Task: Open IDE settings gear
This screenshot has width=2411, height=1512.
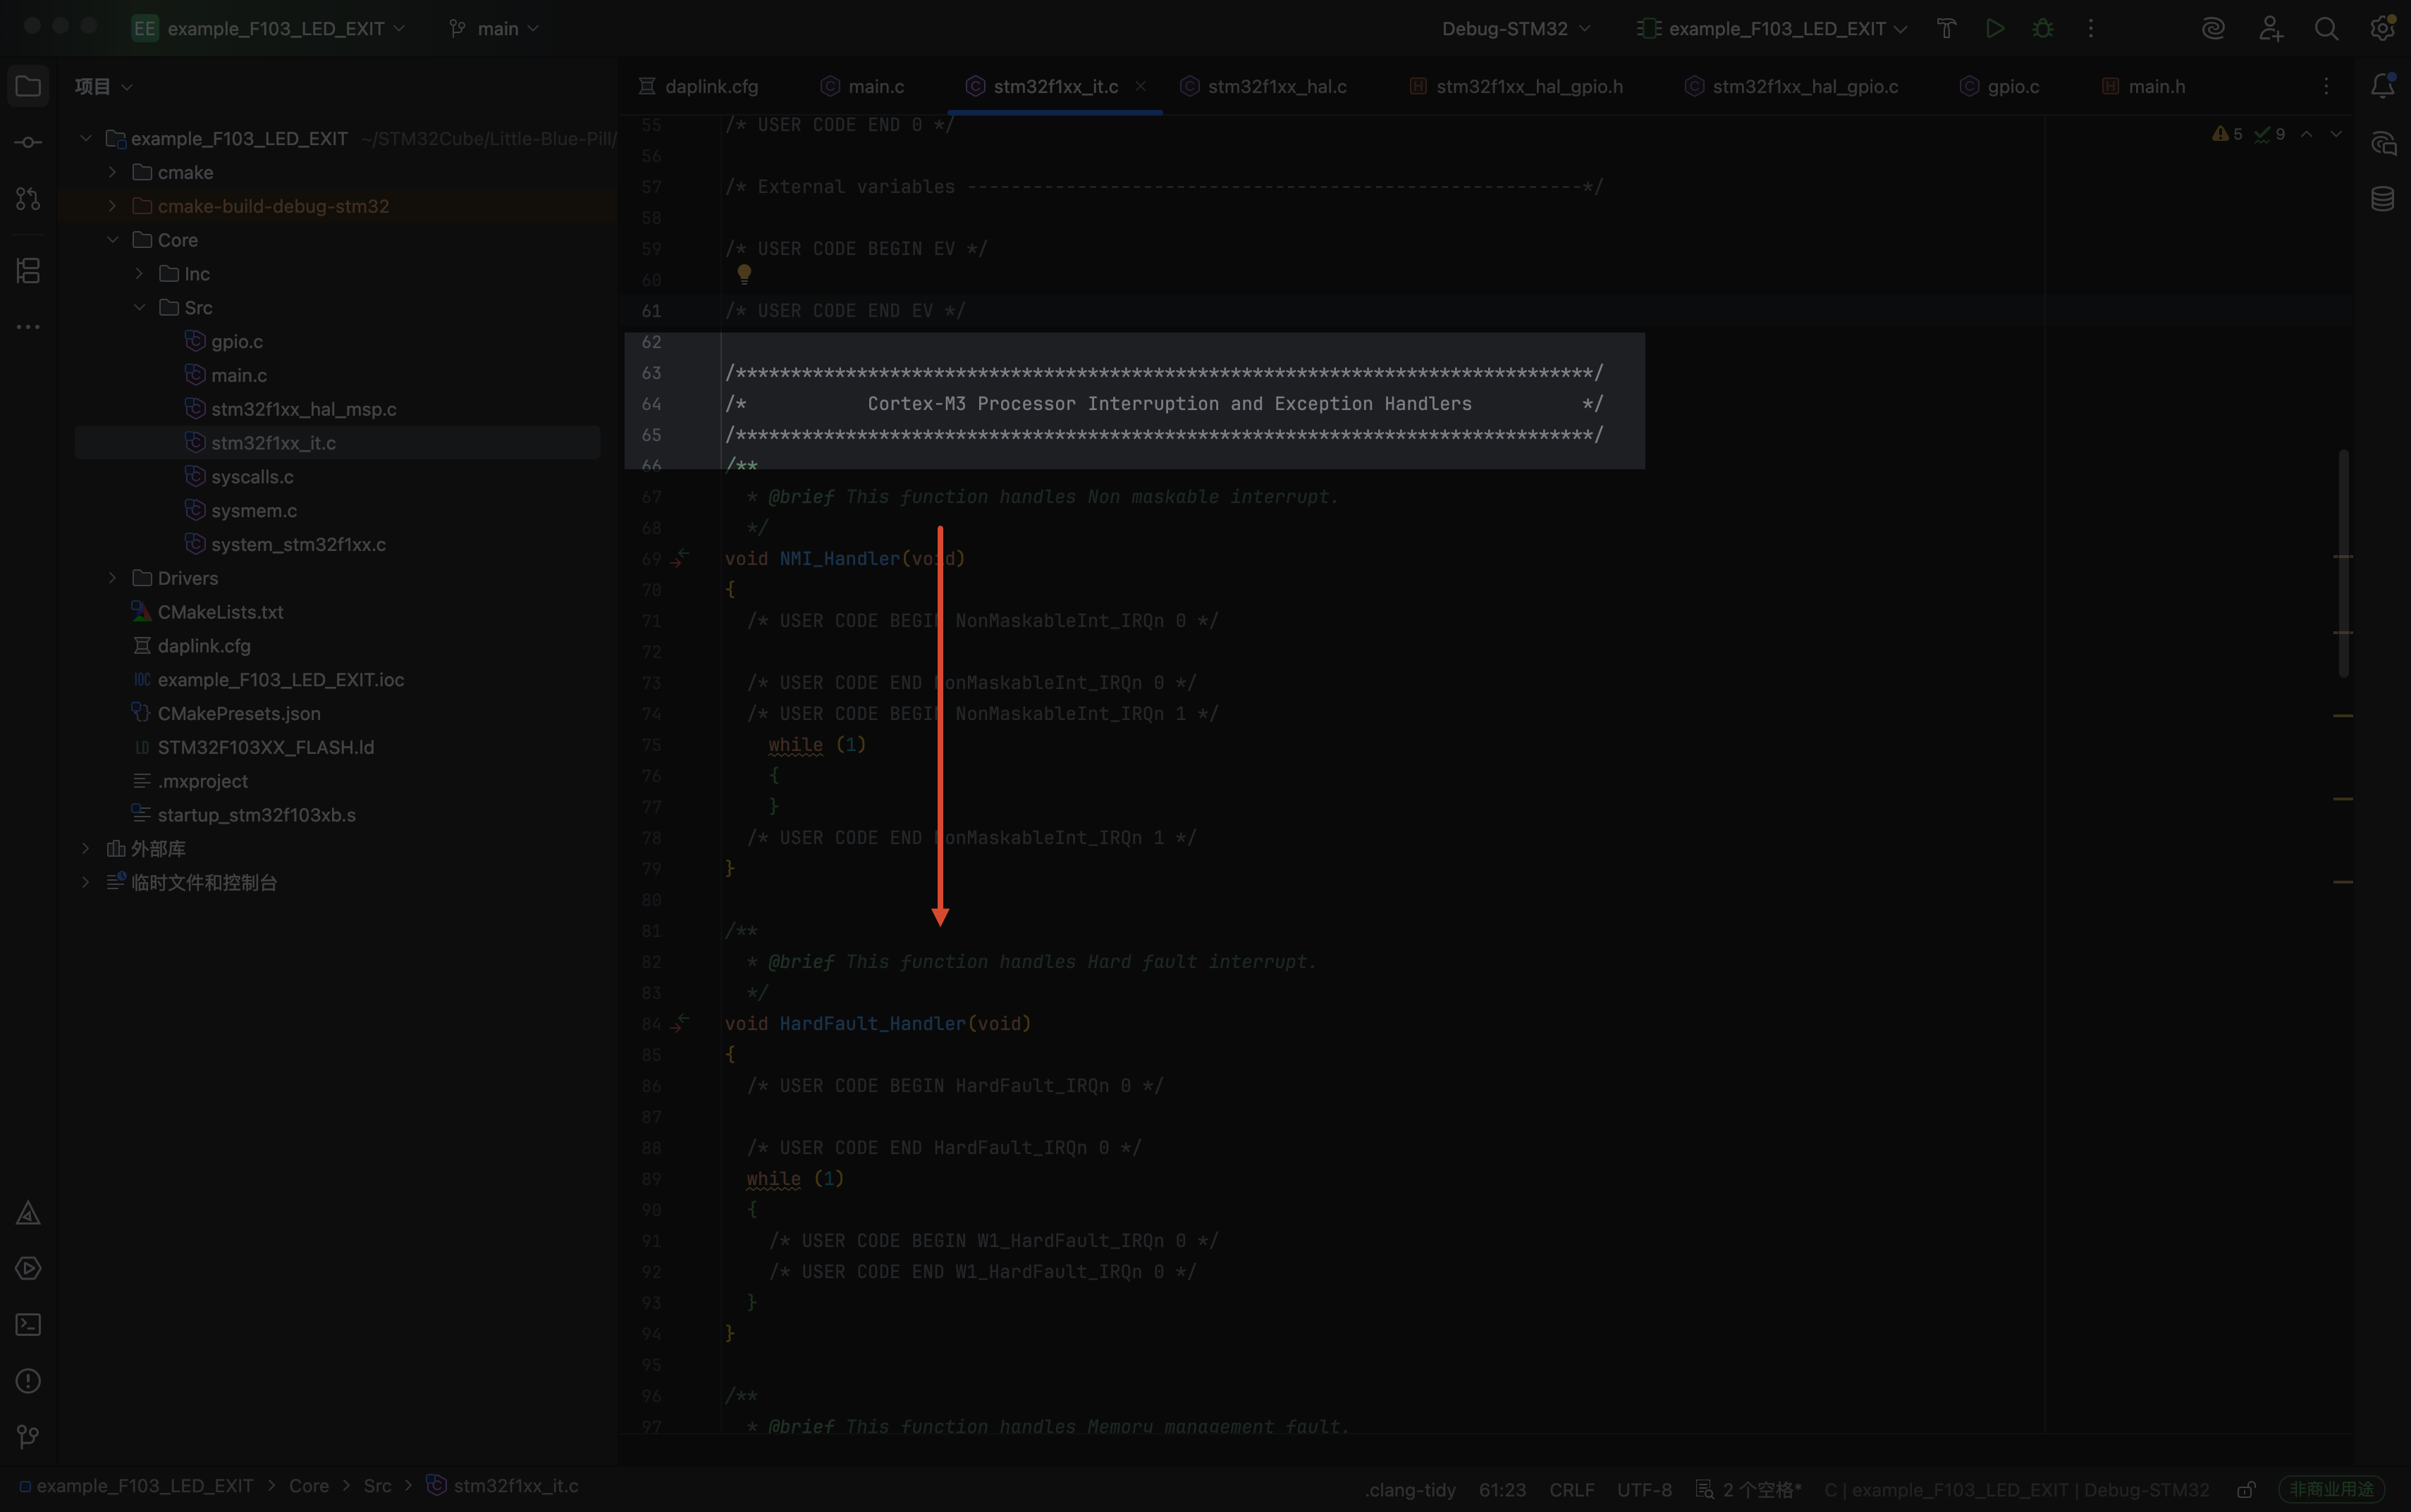Action: tap(2383, 28)
